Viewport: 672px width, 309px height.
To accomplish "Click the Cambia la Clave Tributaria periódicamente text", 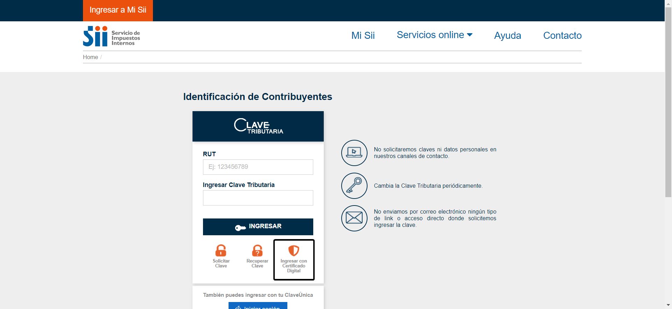I will tap(428, 186).
